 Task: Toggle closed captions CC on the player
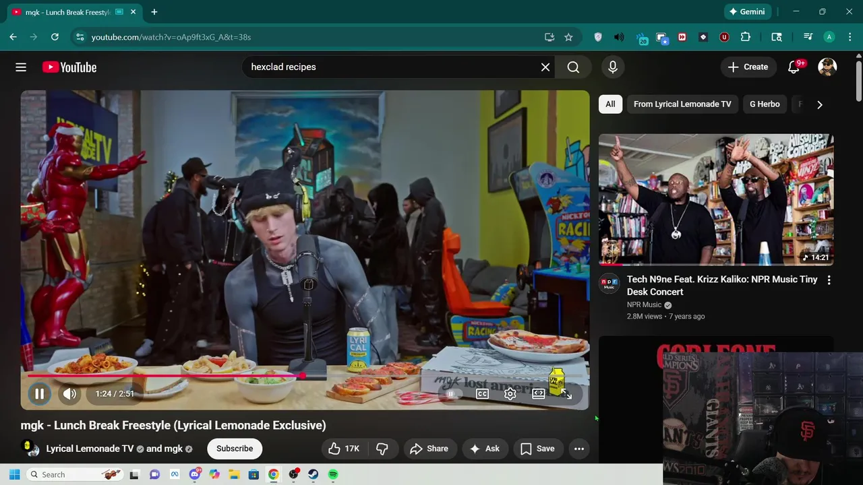482,394
